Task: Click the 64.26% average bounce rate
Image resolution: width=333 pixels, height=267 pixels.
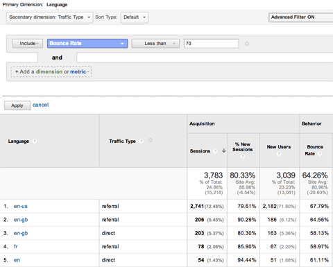Action: 315,175
